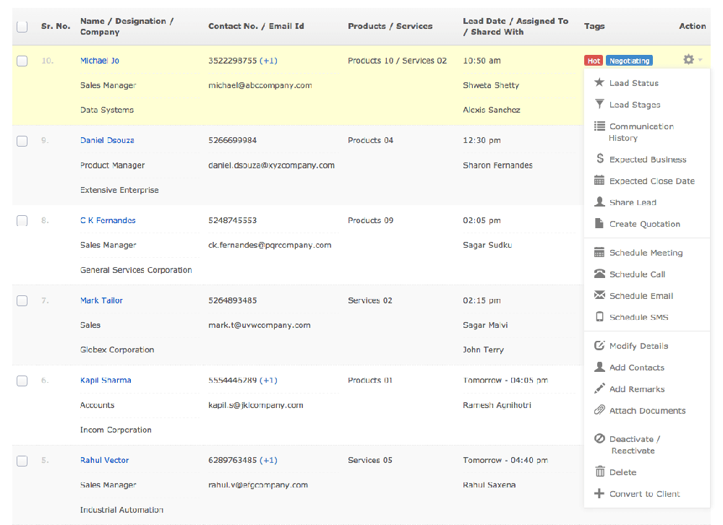Click assignee Sharon Fernandes
The width and height of the screenshot is (723, 525).
(x=497, y=165)
